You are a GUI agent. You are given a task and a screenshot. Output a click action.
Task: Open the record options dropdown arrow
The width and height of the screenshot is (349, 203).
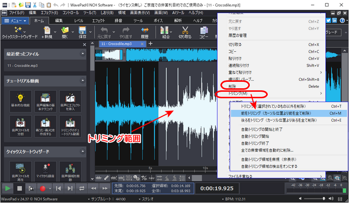tap(50, 189)
